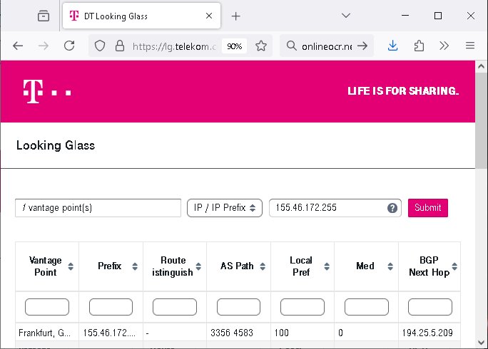Open the downloads panel
The width and height of the screenshot is (488, 349).
click(x=393, y=46)
